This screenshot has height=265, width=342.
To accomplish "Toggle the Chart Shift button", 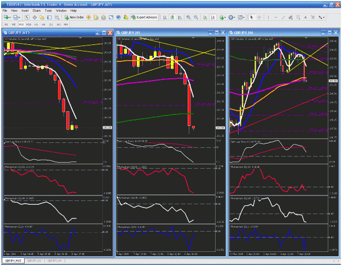I will (x=213, y=17).
